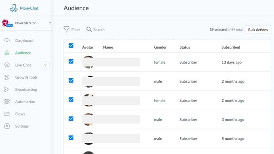Click the ManyChat logo icon
This screenshot has width=274, height=154.
13,8
